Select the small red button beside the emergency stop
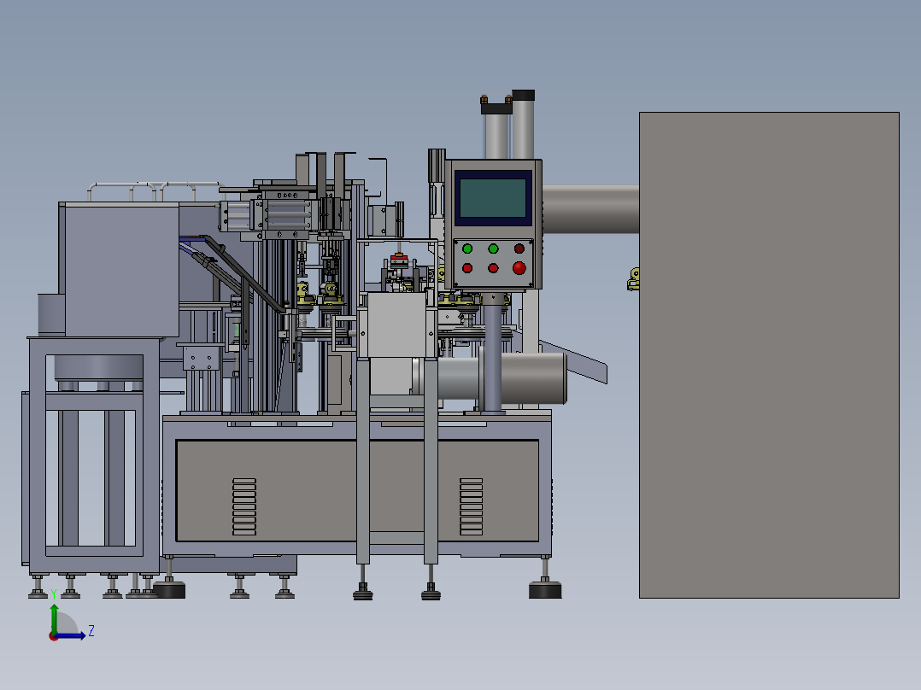Screen dimensions: 921x690 point(492,267)
